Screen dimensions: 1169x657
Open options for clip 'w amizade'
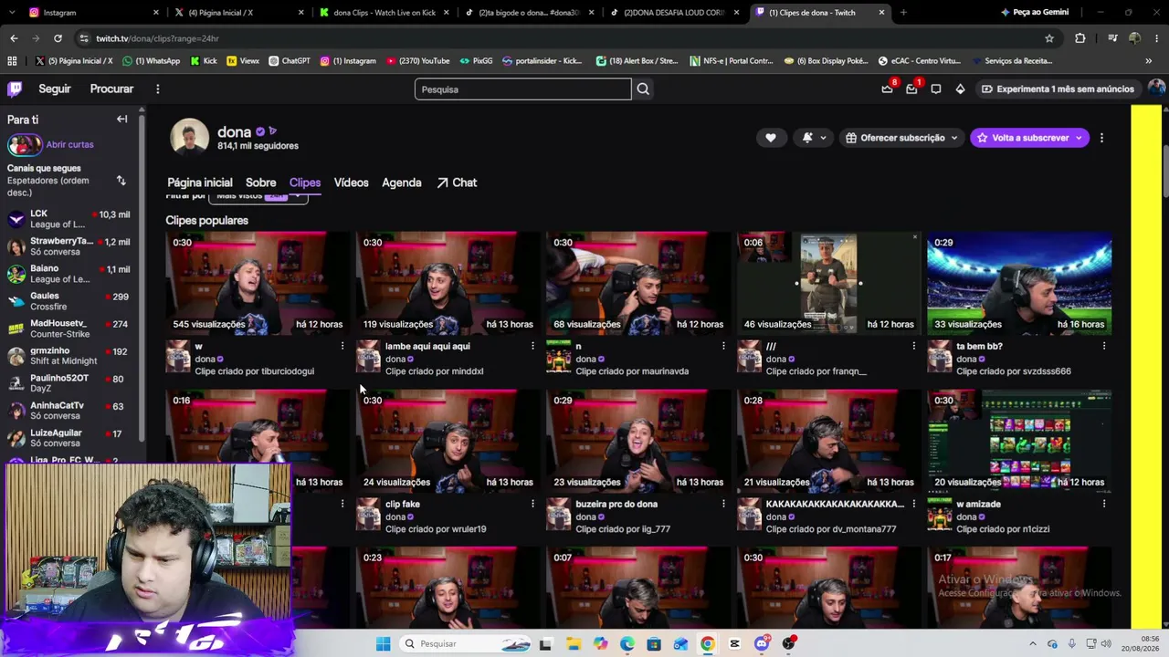point(1104,504)
